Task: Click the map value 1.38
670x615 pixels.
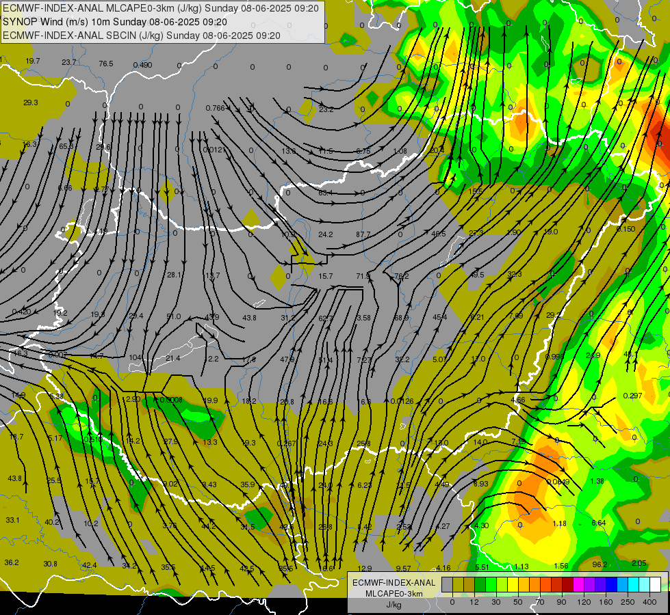Action: (597, 481)
